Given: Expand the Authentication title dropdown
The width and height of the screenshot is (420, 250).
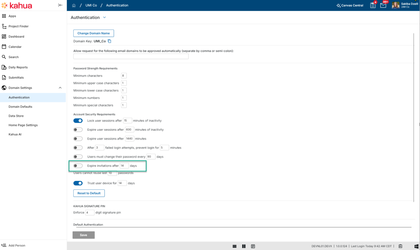Looking at the screenshot, I should (105, 17).
